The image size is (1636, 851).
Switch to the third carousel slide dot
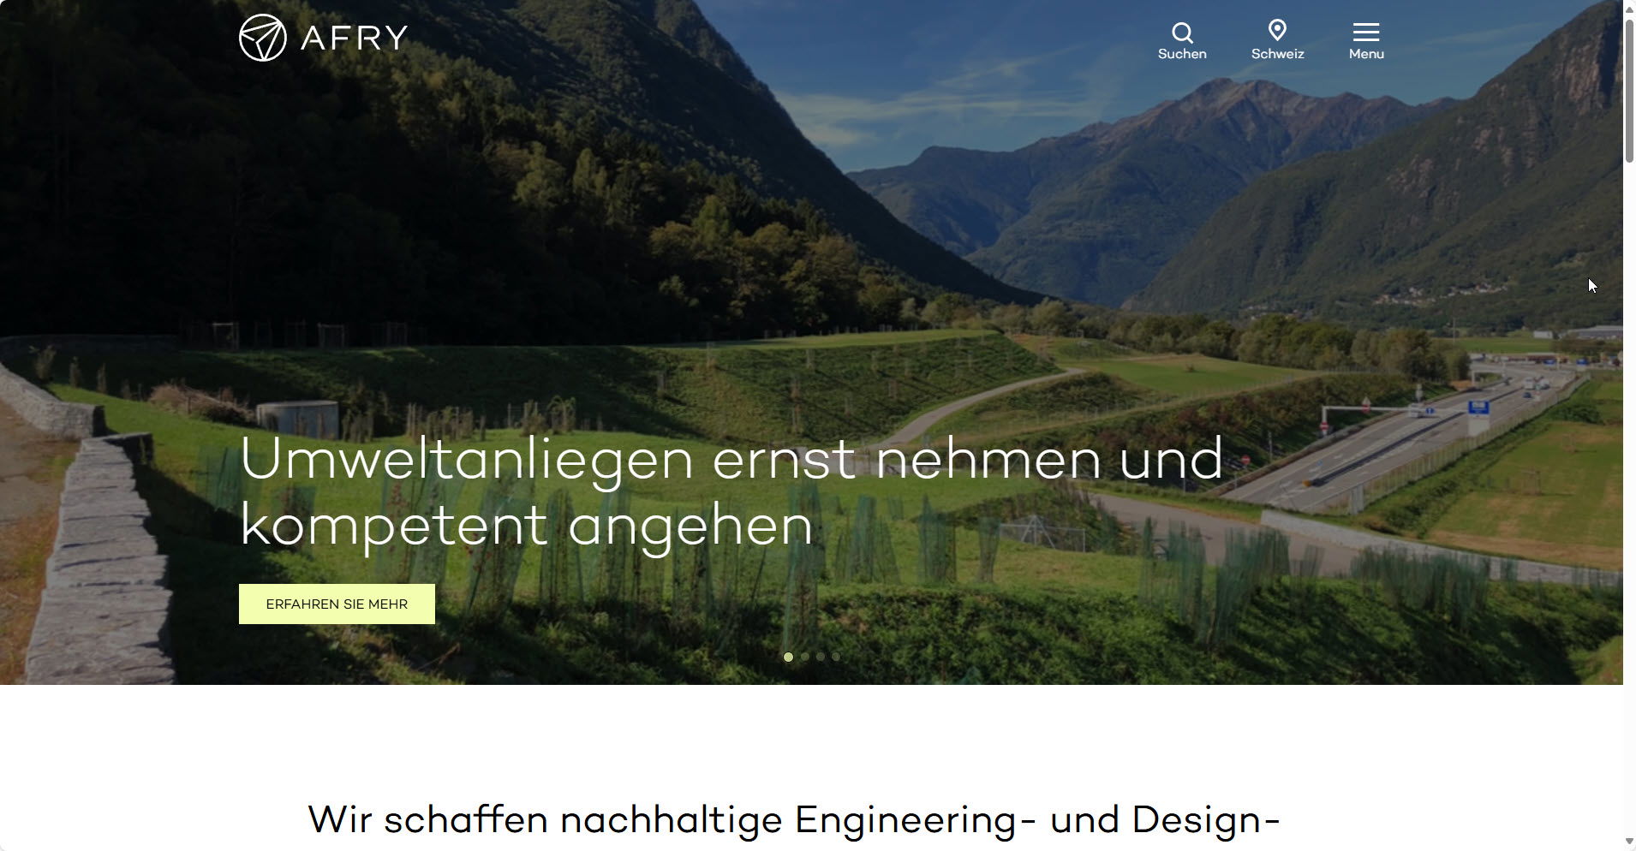pyautogui.click(x=821, y=657)
